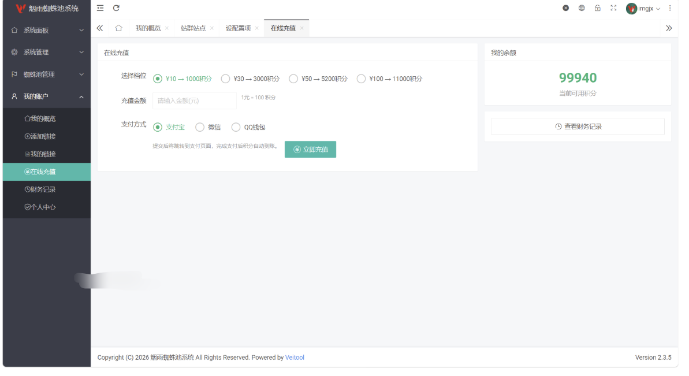Expand the 系统管理 sidebar menu
This screenshot has width=689, height=376.
(47, 53)
